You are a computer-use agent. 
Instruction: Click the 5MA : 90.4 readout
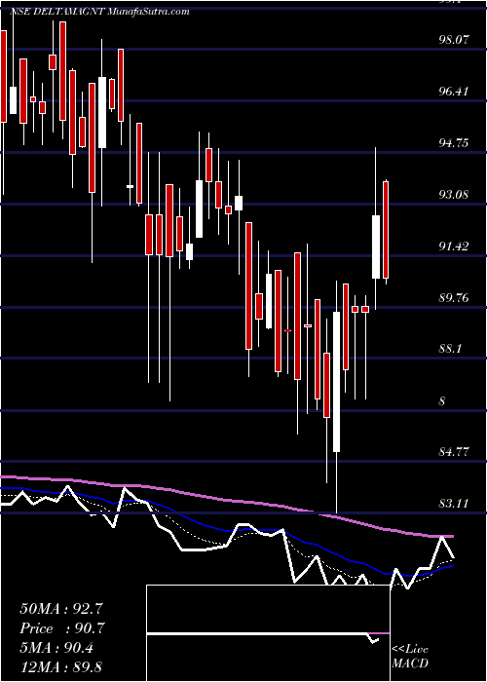pyautogui.click(x=57, y=647)
